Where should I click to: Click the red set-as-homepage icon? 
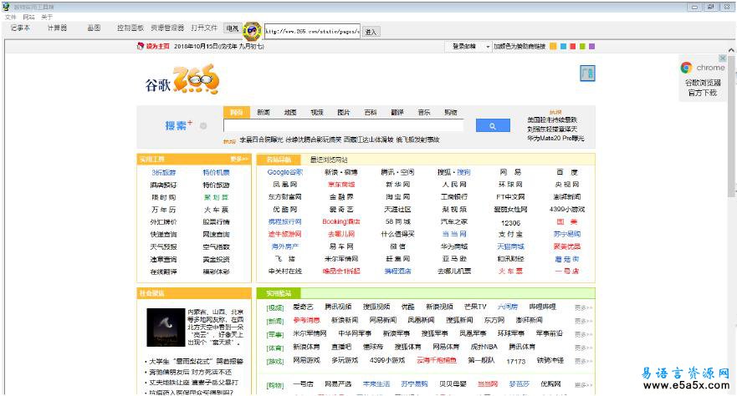tap(140, 46)
